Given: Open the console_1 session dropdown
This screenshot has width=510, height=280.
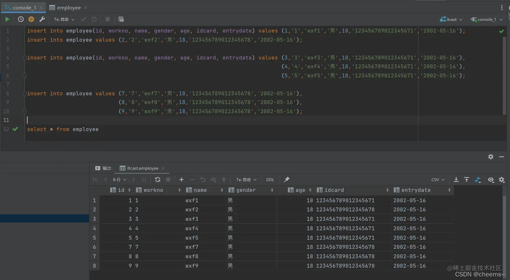Looking at the screenshot, I should (486, 19).
